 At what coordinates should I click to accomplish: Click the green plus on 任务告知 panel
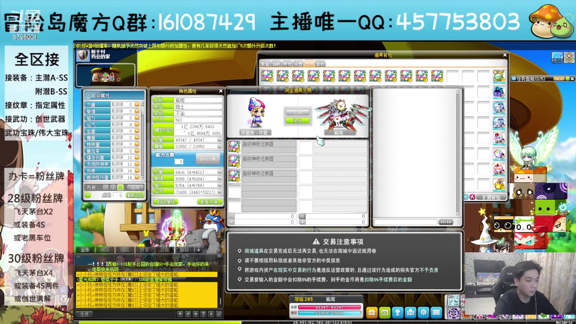567,79
